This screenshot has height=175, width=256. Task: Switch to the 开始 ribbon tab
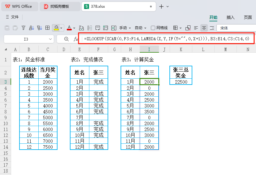point(213,17)
